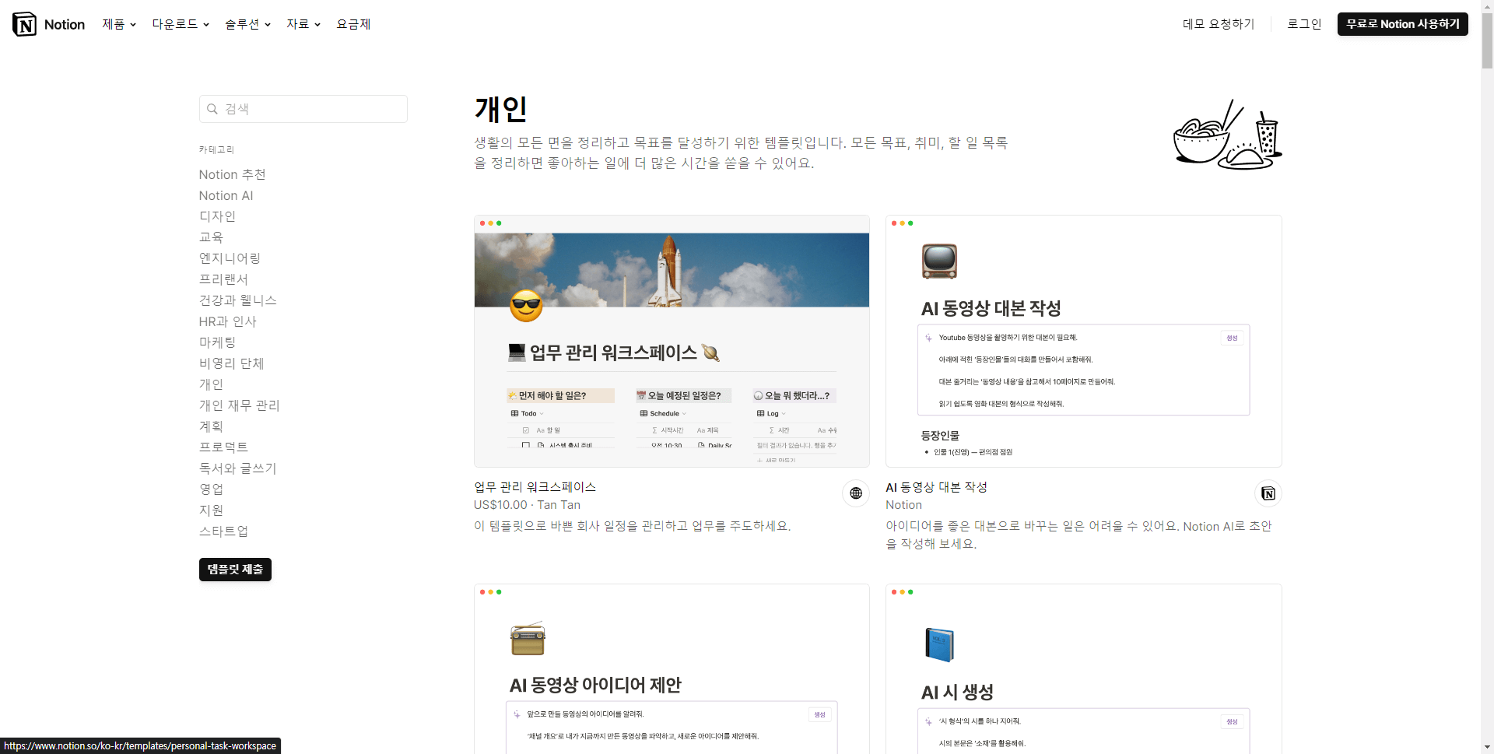Click the Notion logo icon
The width and height of the screenshot is (1494, 754).
pyautogui.click(x=25, y=24)
